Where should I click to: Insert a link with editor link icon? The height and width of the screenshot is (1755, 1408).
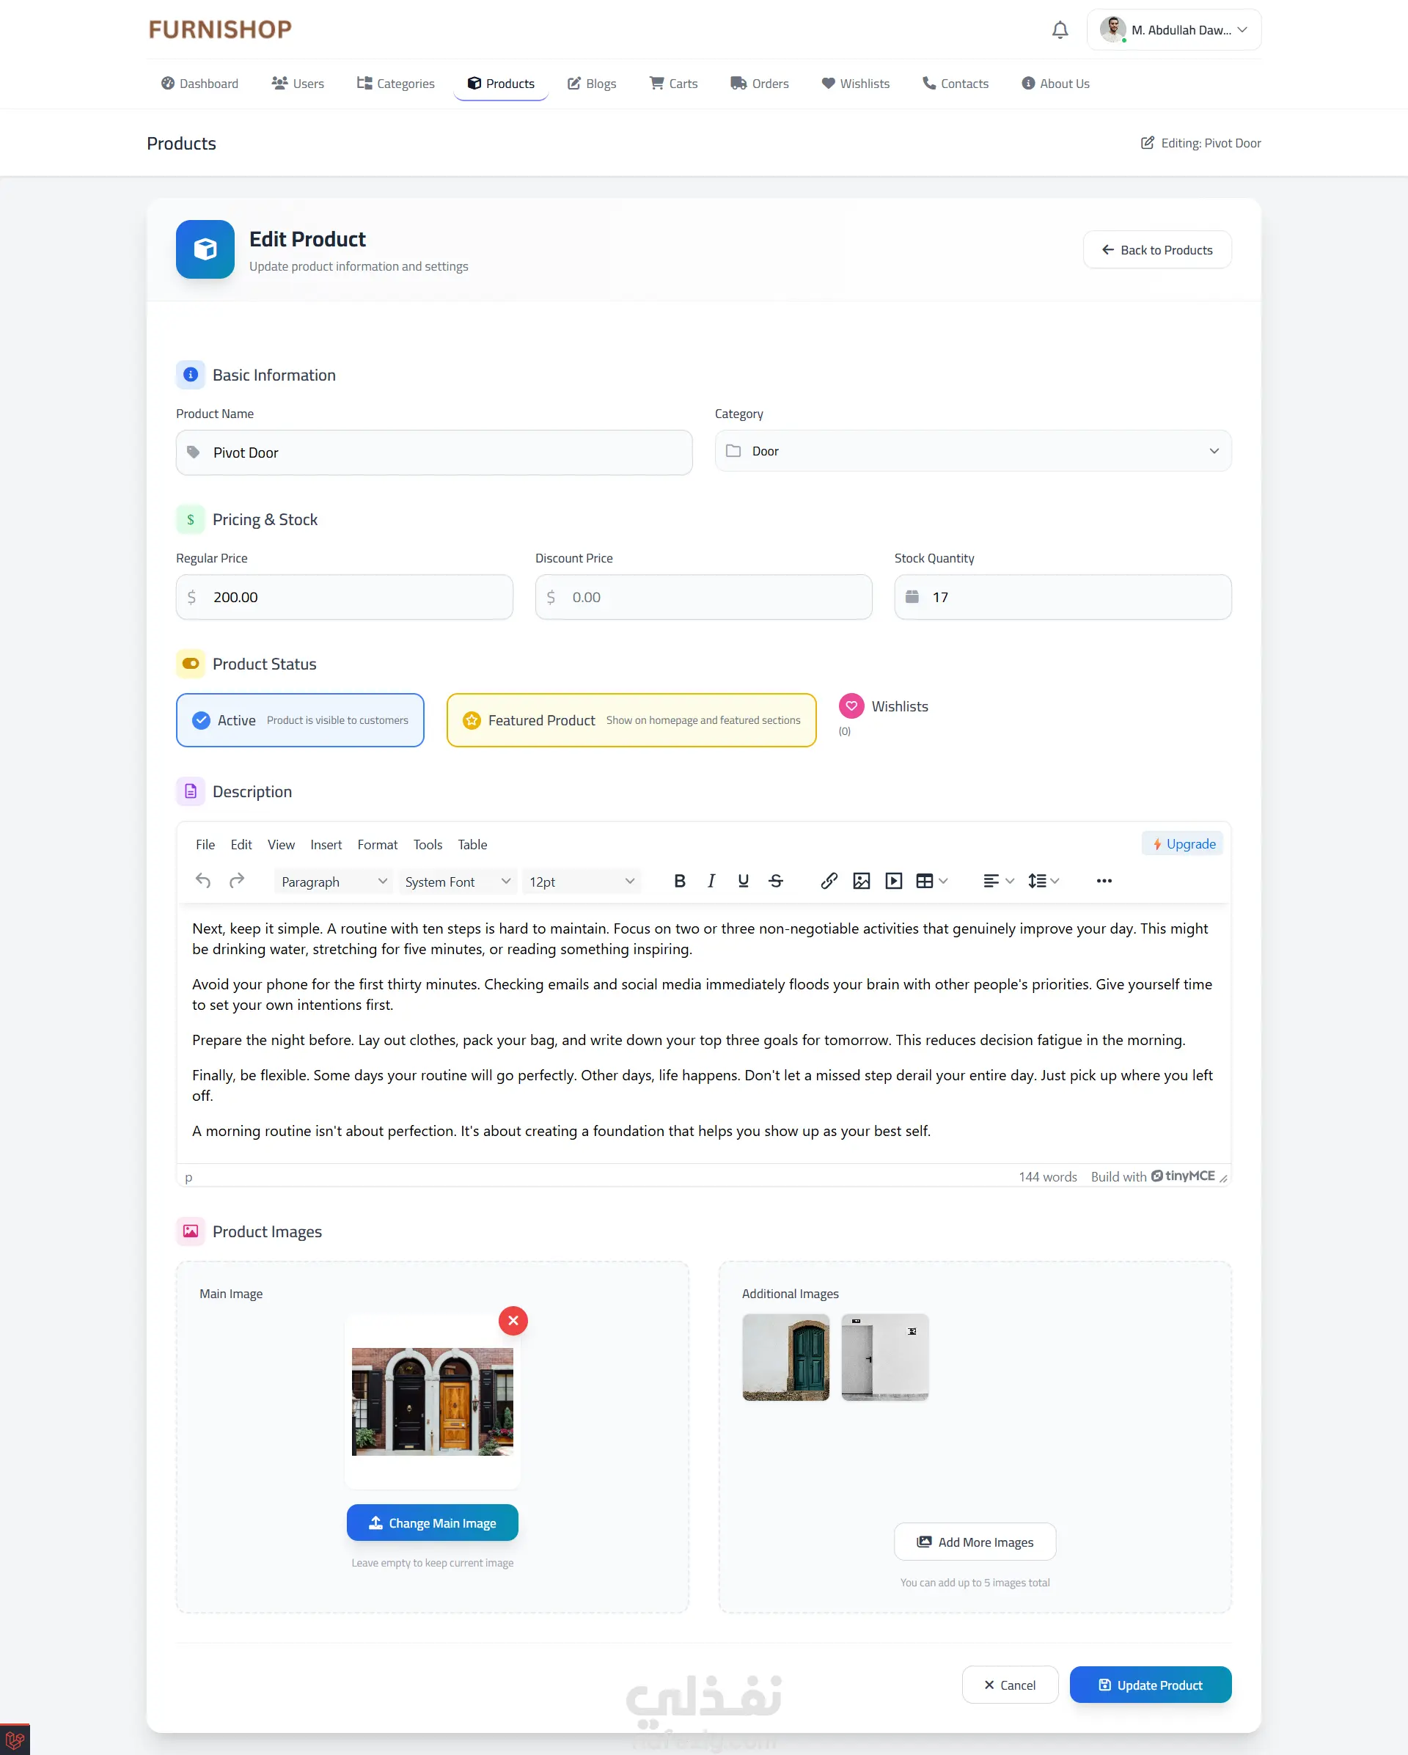[829, 881]
